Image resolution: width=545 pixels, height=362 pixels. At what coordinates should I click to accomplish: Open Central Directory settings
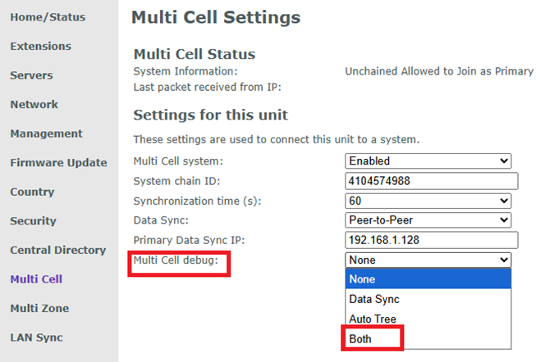pos(57,250)
